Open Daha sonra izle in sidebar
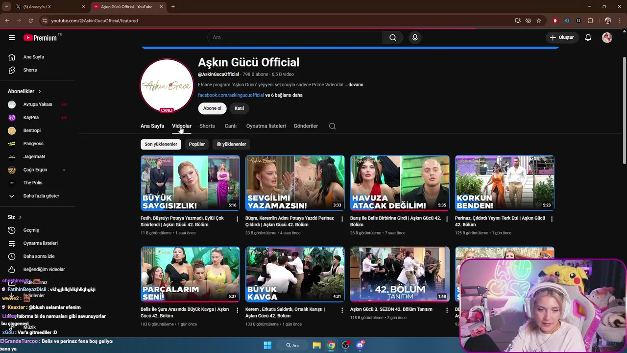Screen dimensions: 627x353 point(39,256)
